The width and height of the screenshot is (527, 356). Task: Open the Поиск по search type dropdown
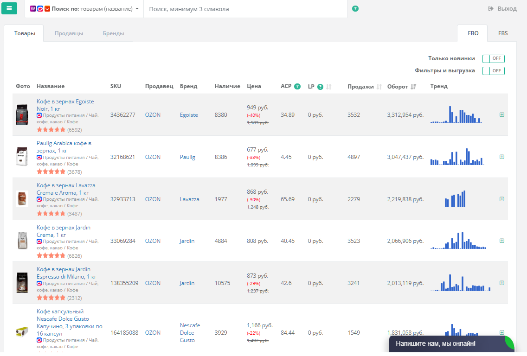coord(84,9)
